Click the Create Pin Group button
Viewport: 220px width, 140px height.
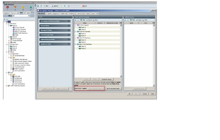(x=106, y=79)
